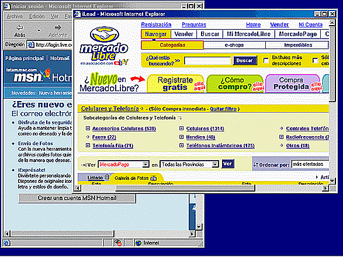Viewport: 343px width, 257px height.
Task: Select the Categorías subtab
Action: click(x=172, y=45)
